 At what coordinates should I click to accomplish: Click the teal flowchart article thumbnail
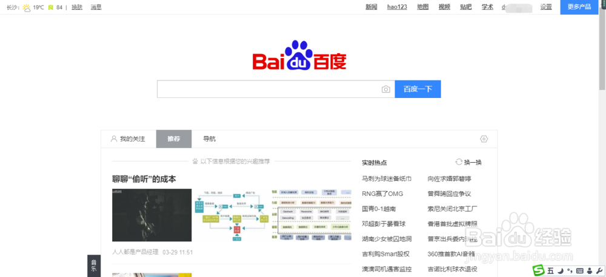[231, 215]
